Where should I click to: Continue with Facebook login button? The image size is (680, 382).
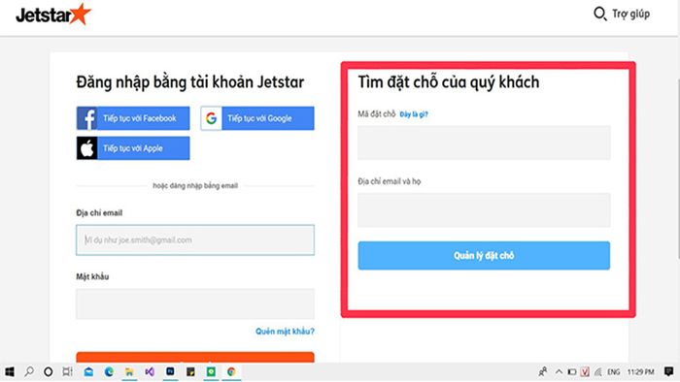point(133,118)
